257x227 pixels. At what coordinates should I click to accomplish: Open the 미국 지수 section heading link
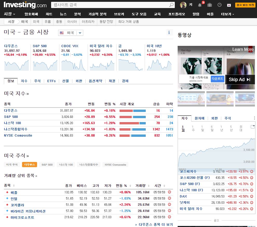tap(16, 93)
